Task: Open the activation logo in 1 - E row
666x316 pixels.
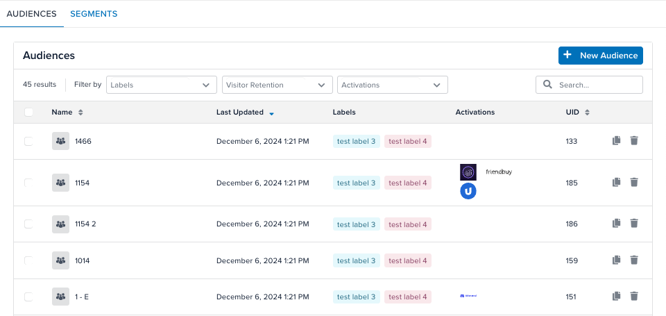Action: 468,296
